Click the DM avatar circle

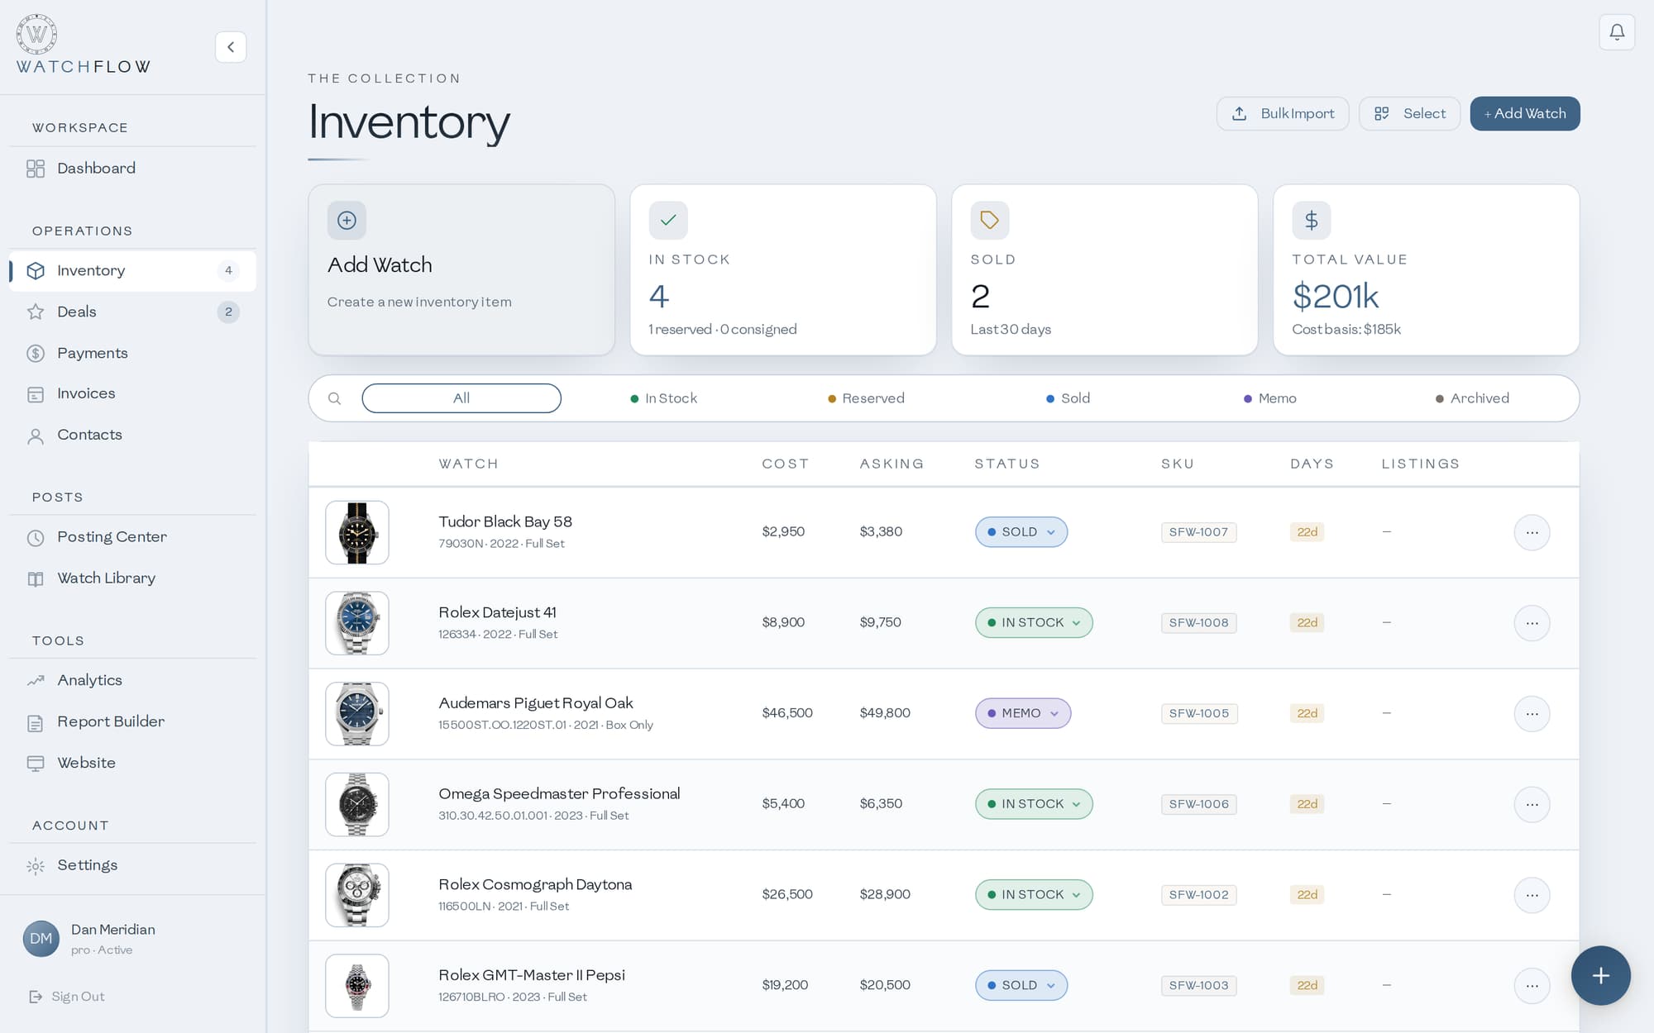click(41, 939)
